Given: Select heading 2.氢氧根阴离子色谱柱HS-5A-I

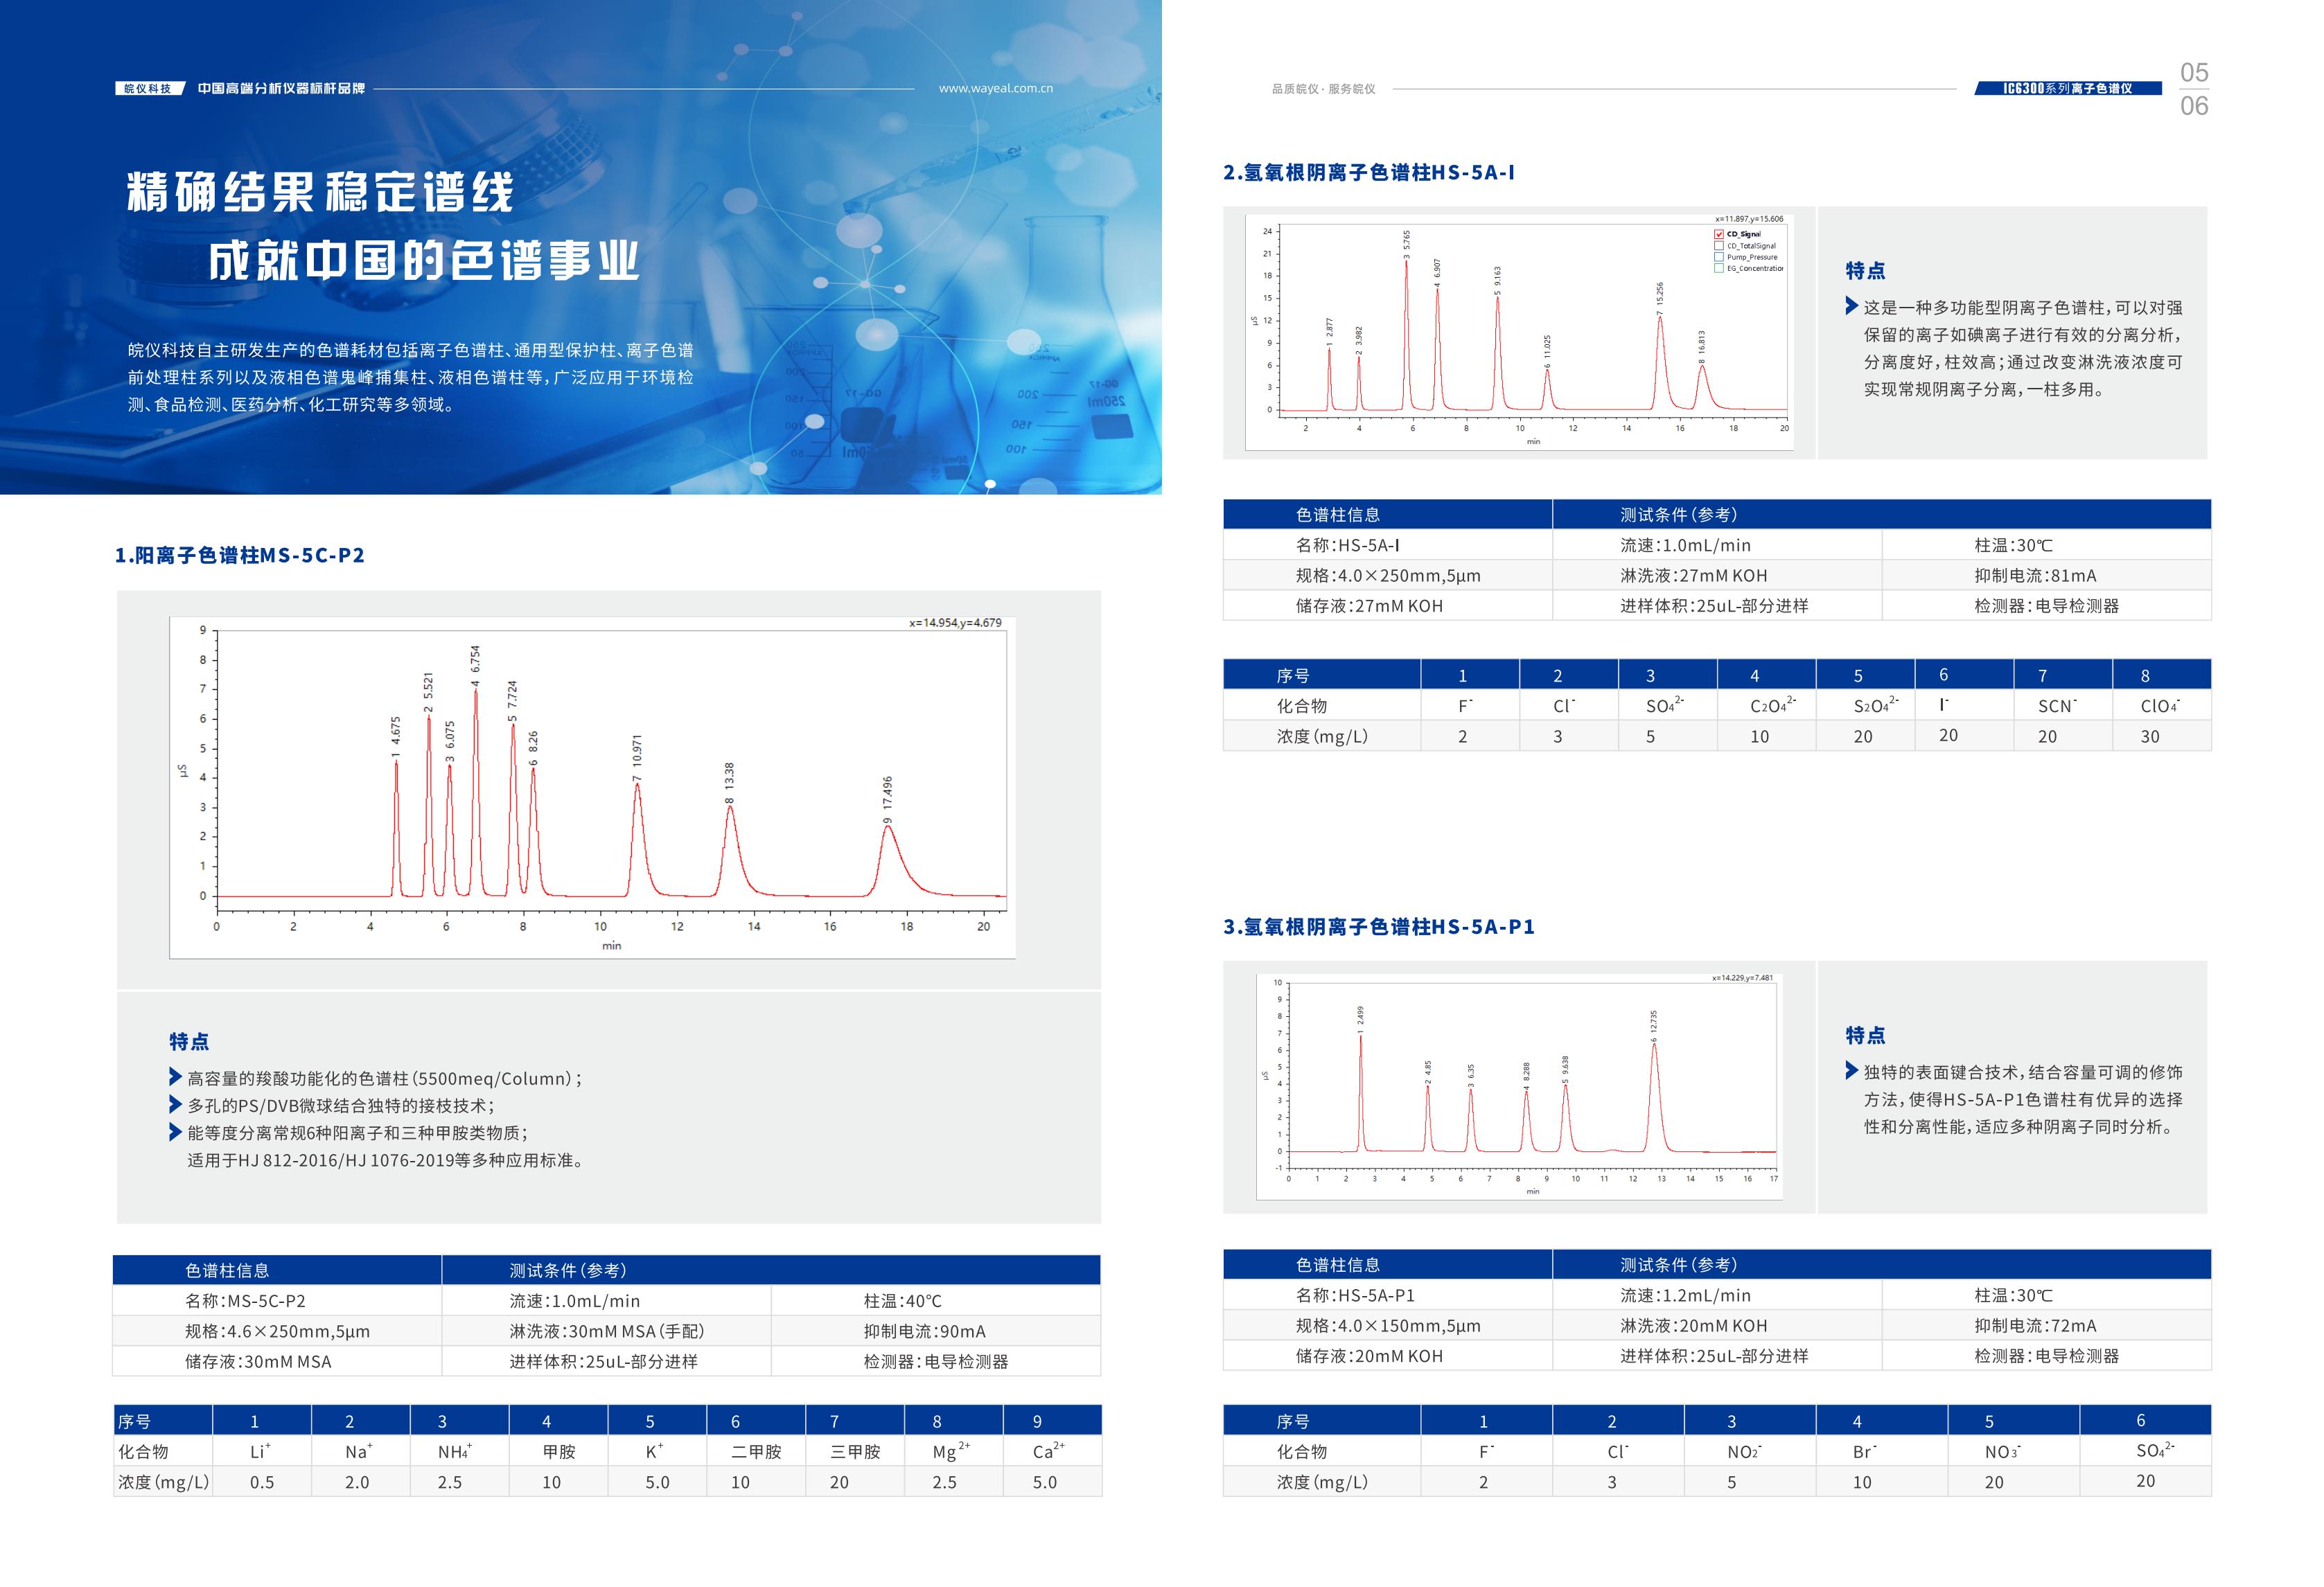Looking at the screenshot, I should 1368,172.
